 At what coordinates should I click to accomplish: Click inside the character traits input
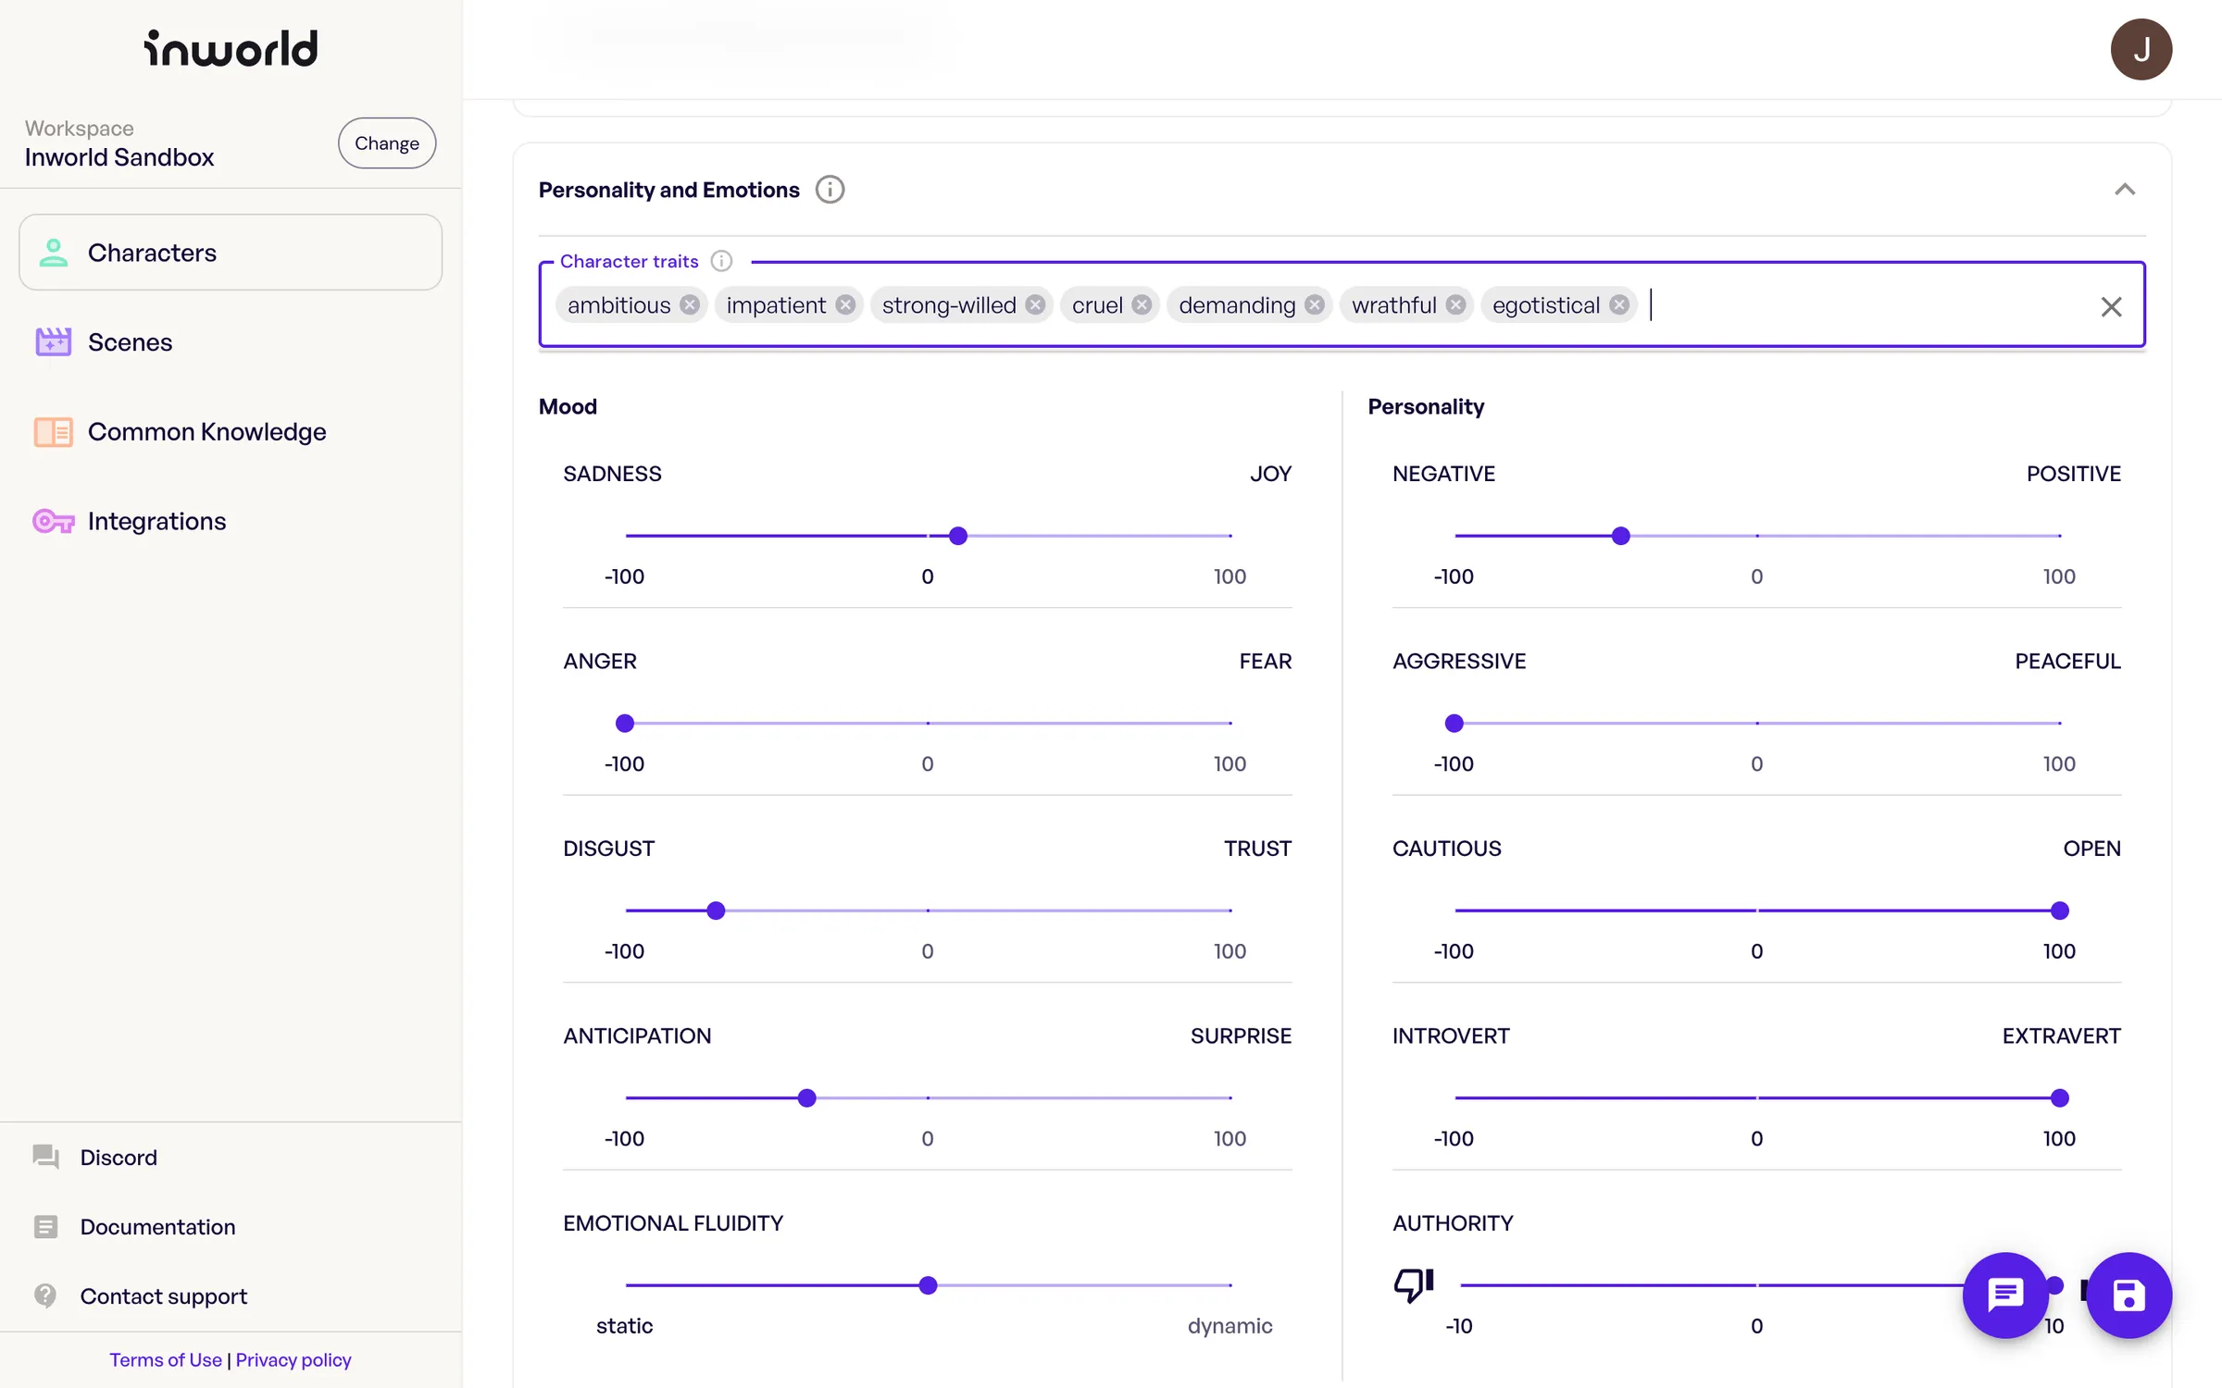[1852, 305]
